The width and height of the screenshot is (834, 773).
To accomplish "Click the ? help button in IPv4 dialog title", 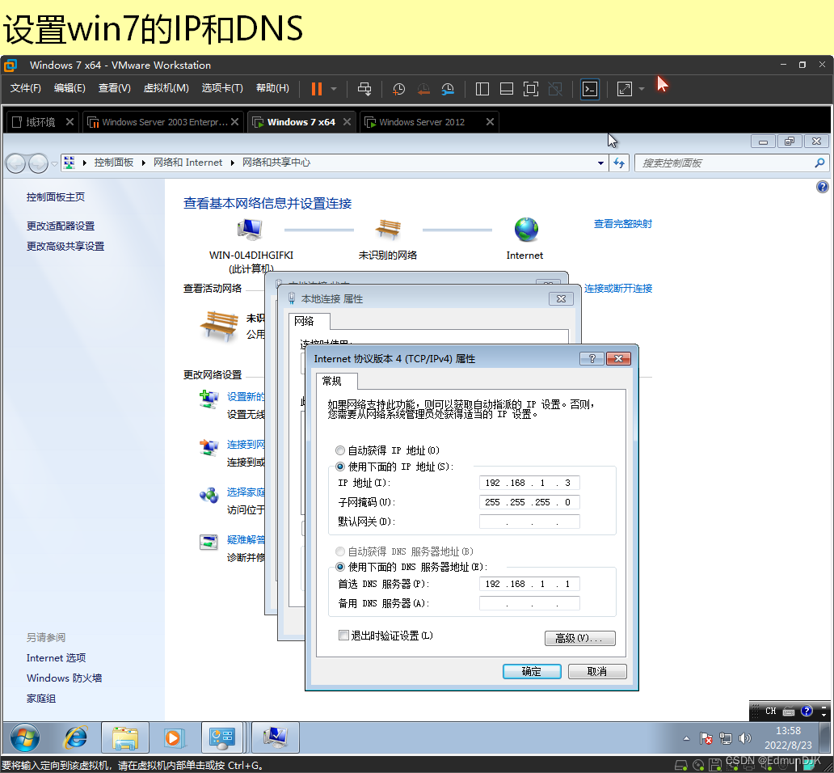I will (x=592, y=358).
